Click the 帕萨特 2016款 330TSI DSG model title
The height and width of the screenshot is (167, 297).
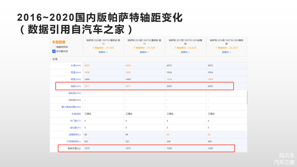pos(227,42)
